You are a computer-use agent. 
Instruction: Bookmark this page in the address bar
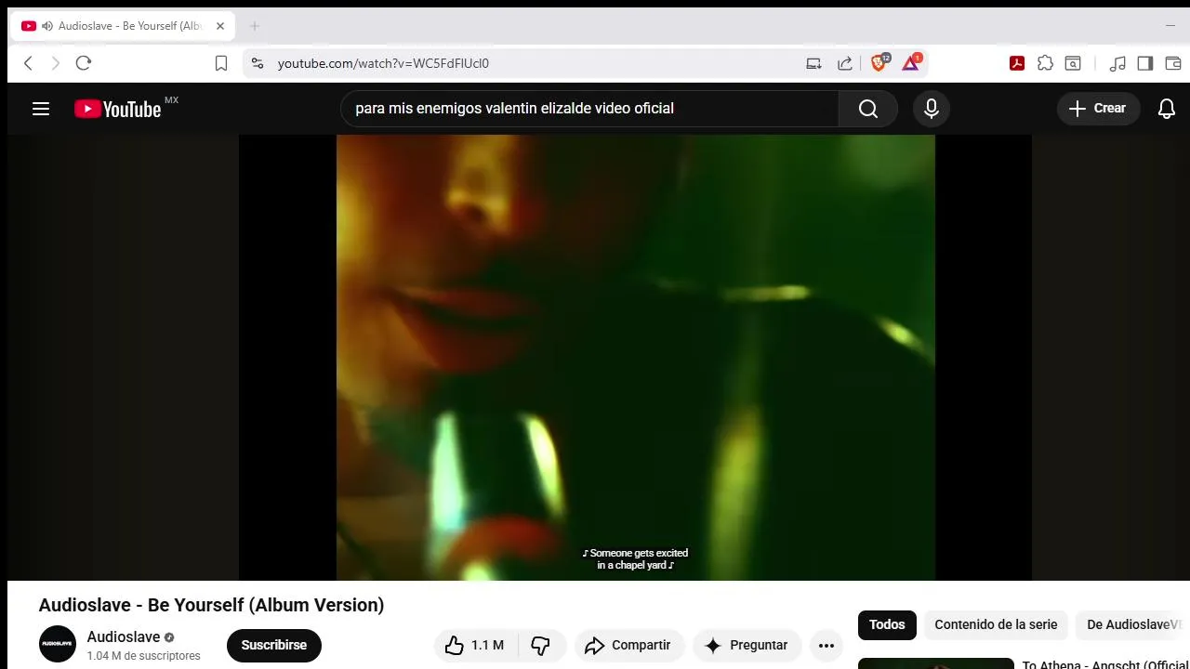point(221,63)
